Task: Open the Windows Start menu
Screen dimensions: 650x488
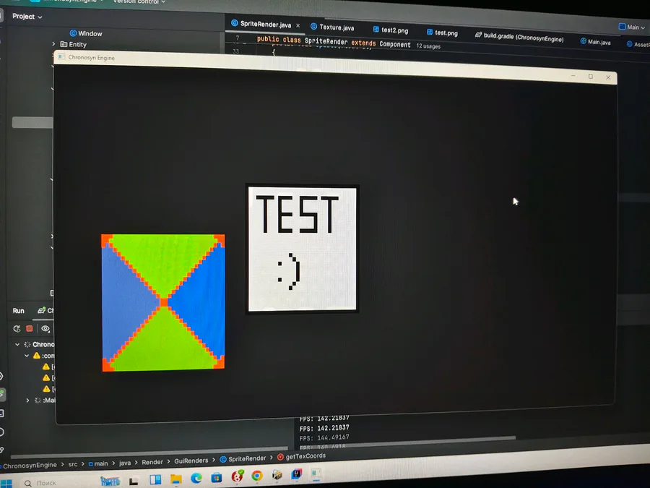Action: 6,484
